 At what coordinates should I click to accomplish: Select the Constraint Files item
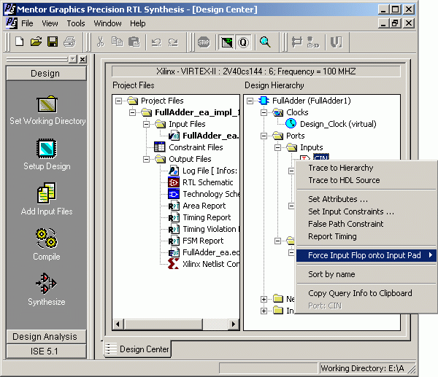[x=196, y=147]
